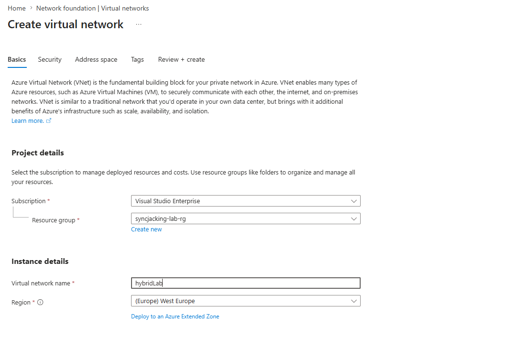
Task: Open the Learn more link
Action: [x=28, y=121]
